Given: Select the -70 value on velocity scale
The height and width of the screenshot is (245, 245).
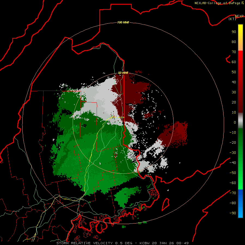Looking at the screenshot, I should (x=233, y=193).
